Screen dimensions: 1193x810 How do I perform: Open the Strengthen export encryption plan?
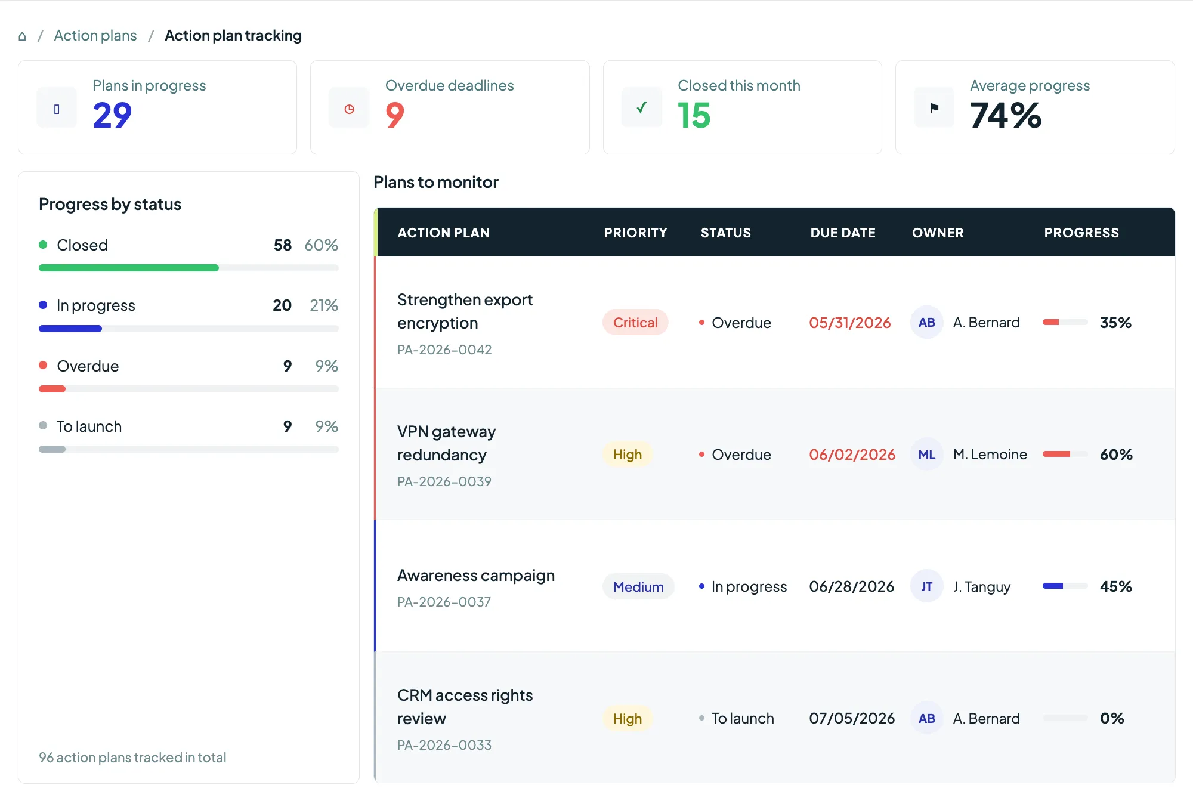point(465,311)
